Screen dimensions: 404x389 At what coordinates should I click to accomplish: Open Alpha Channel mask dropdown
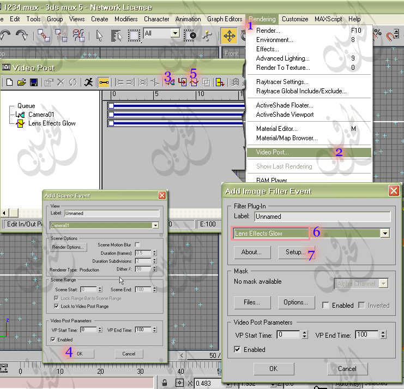click(x=384, y=284)
